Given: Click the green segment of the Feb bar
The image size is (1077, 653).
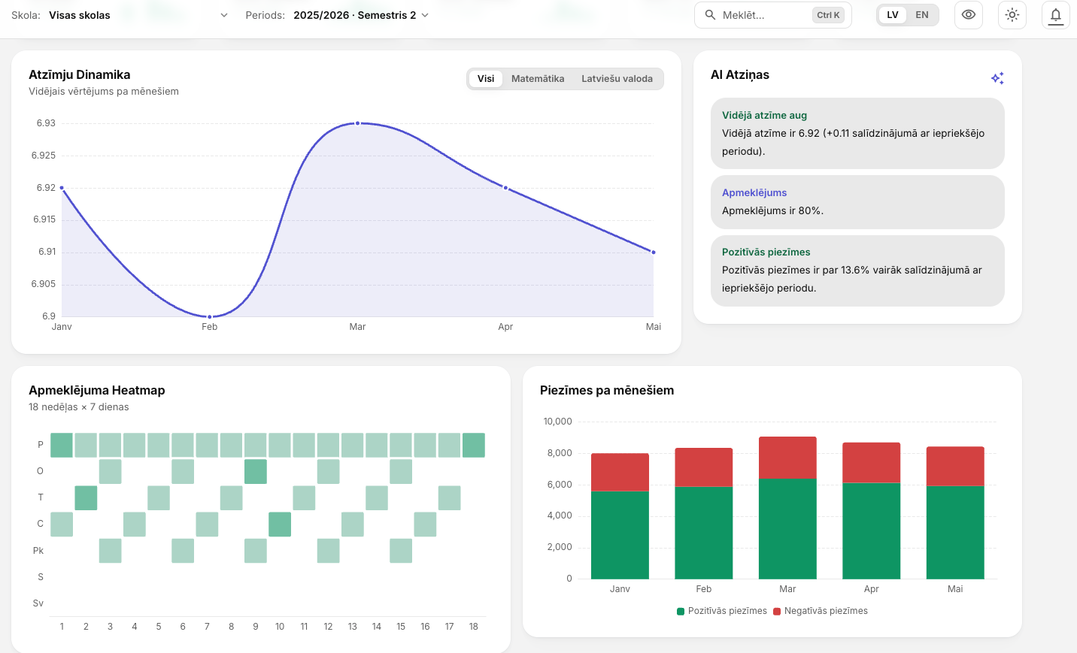Looking at the screenshot, I should (x=704, y=533).
